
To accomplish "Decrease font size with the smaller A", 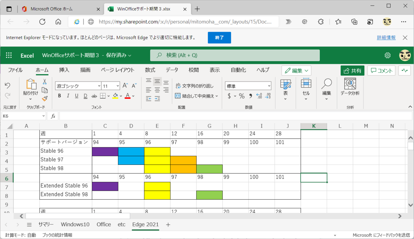I will pyautogui.click(x=134, y=86).
